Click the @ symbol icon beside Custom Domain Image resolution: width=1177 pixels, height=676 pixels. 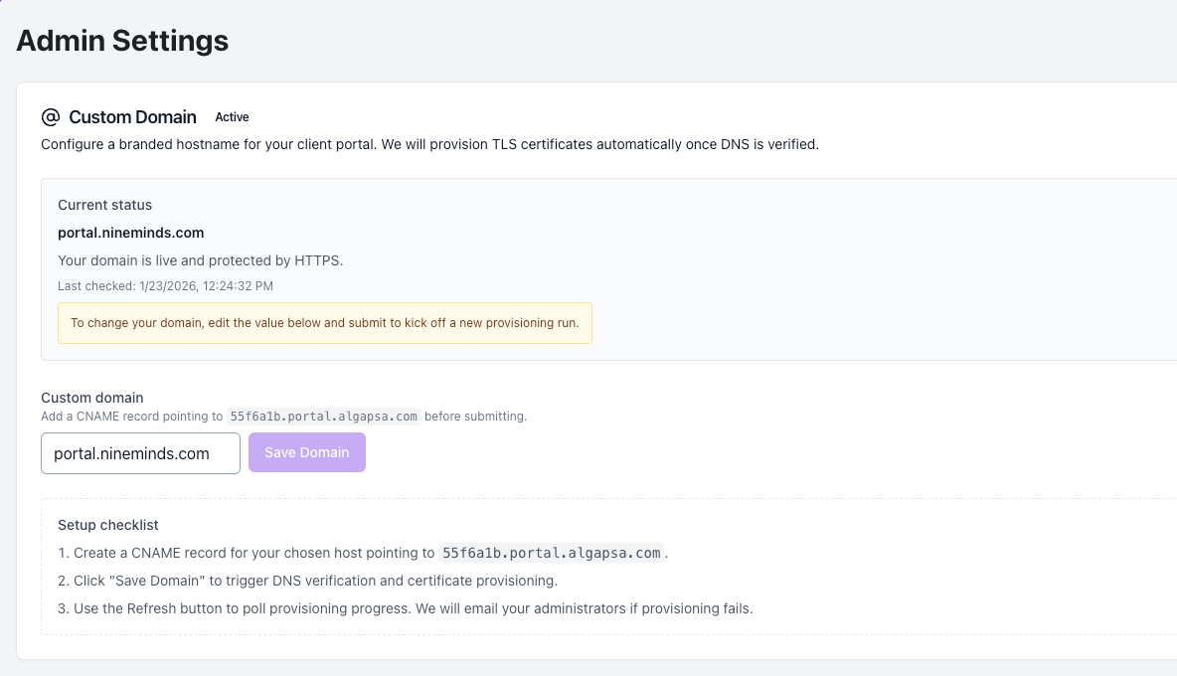pyautogui.click(x=48, y=116)
